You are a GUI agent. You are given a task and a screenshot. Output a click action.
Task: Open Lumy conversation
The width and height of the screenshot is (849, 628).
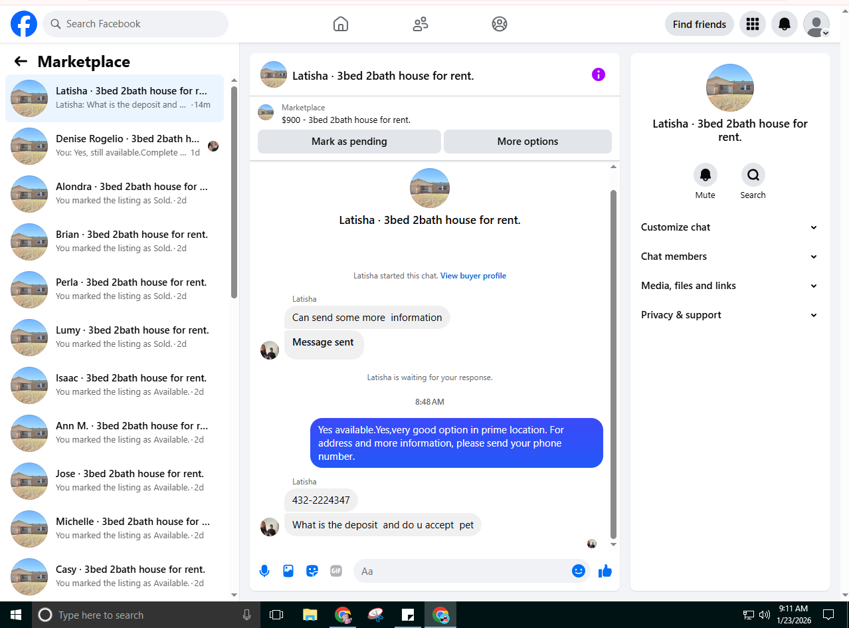coord(114,338)
